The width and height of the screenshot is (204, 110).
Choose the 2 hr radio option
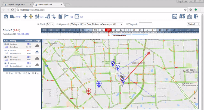pos(16,73)
